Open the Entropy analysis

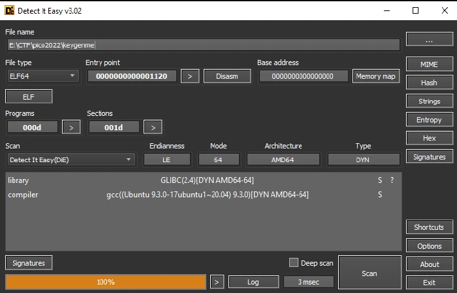pyautogui.click(x=430, y=120)
